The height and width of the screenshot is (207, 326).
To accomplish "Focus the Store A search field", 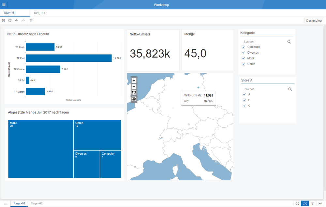I will [x=265, y=89].
